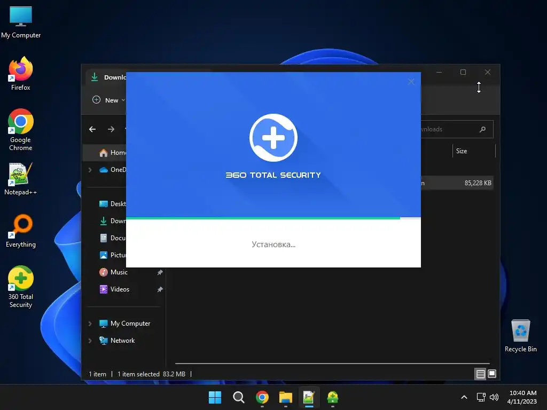Launch Firefox from the desktop
The image size is (547, 410).
coord(21,74)
